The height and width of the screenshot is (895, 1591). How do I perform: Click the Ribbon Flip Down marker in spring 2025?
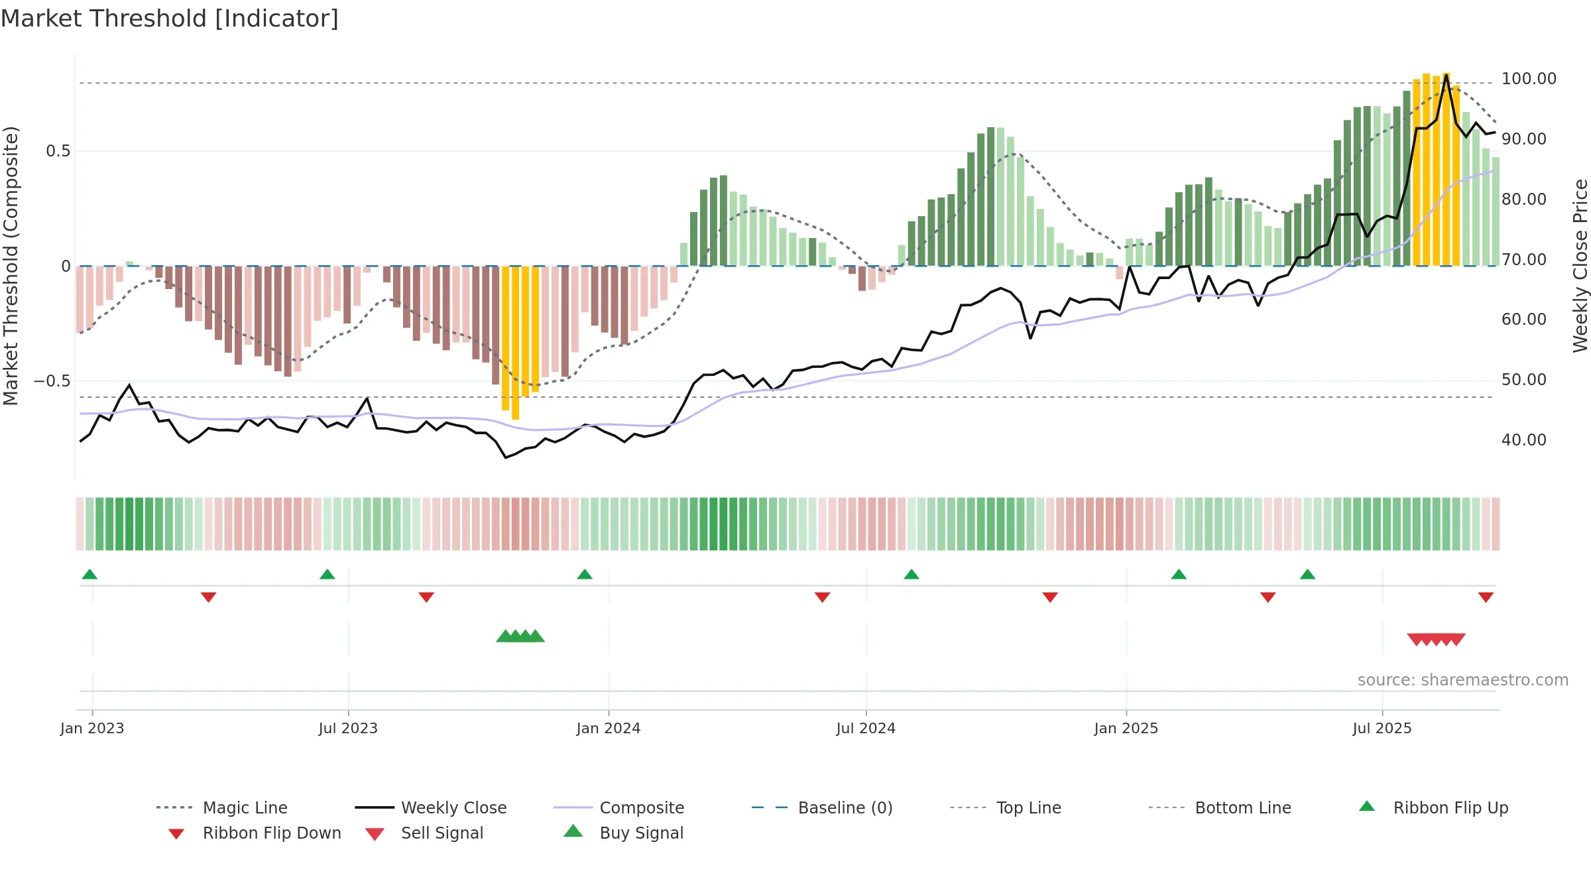(1268, 597)
